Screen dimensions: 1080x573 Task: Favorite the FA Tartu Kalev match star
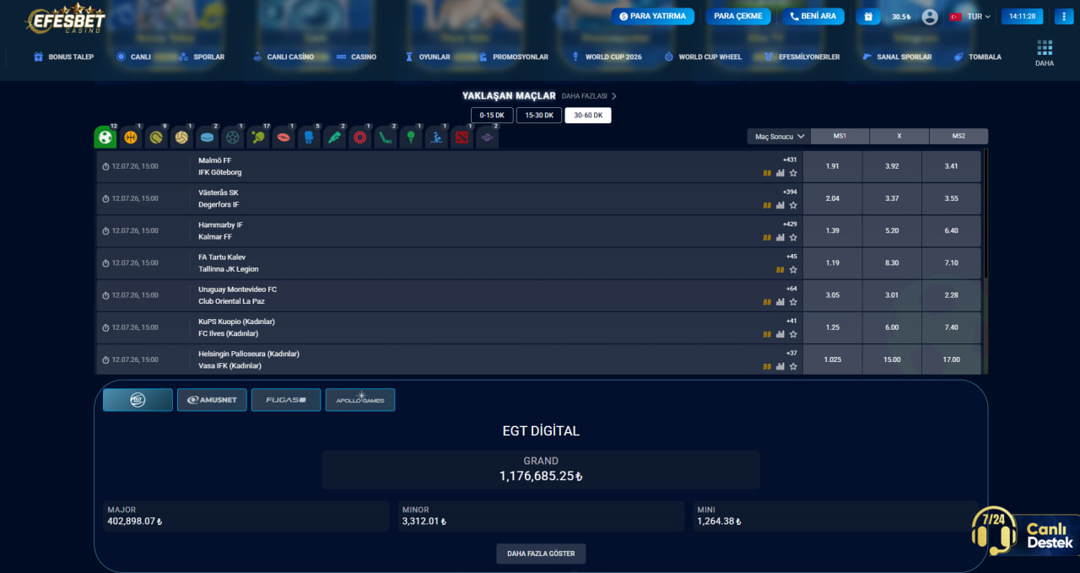pos(793,269)
